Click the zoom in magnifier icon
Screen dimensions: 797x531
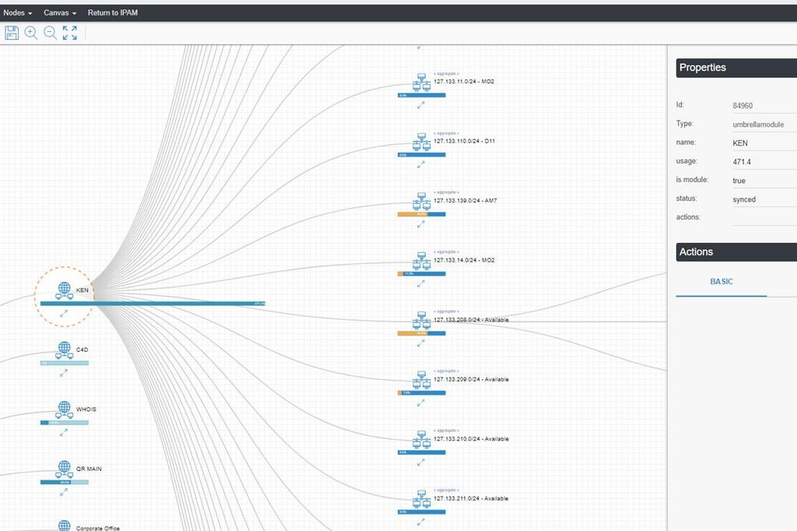[31, 33]
